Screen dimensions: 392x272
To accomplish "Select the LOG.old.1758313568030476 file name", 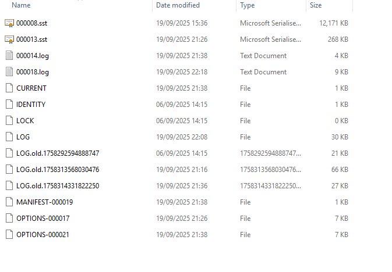I will pyautogui.click(x=58, y=170).
